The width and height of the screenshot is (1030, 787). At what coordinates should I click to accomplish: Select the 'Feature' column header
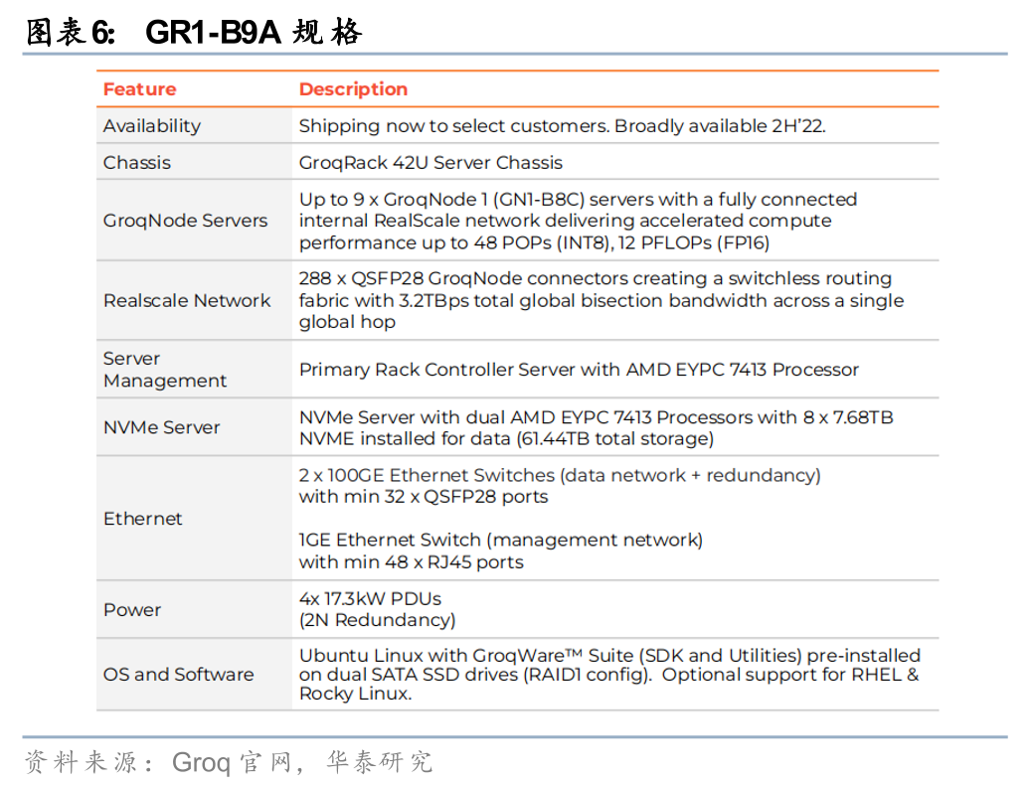(x=139, y=89)
